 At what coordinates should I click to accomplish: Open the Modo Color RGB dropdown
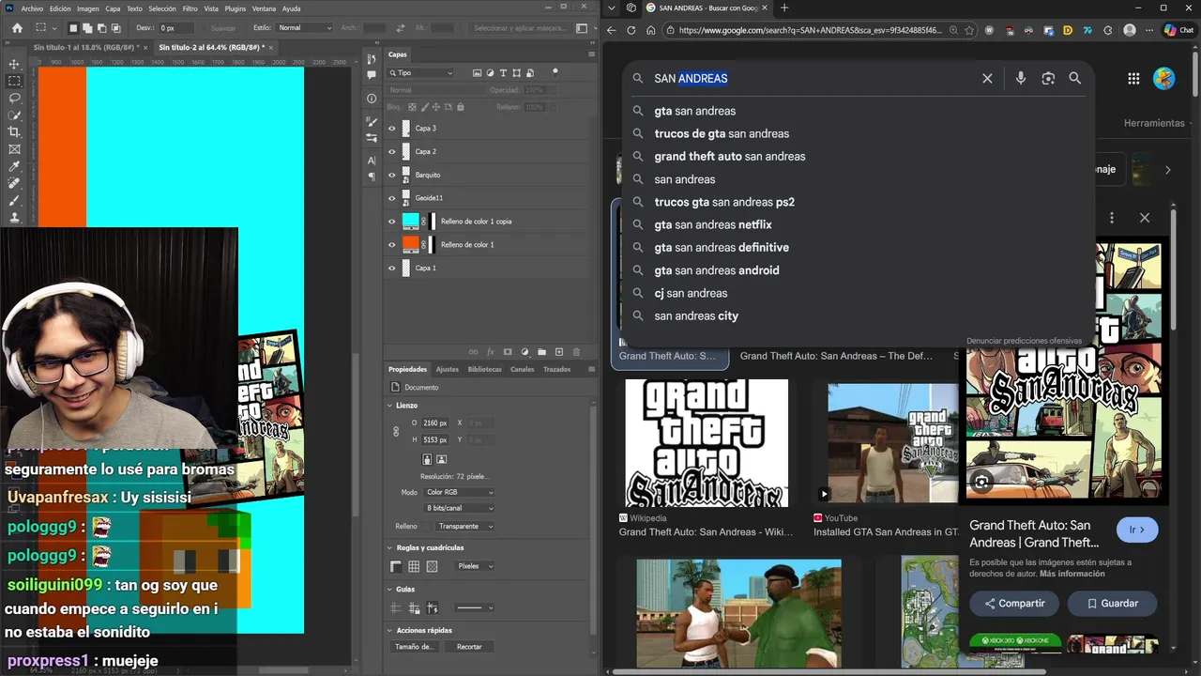pos(459,492)
